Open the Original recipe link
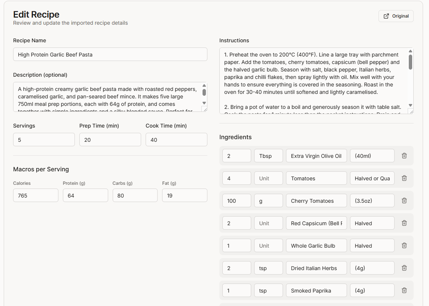 pyautogui.click(x=396, y=16)
